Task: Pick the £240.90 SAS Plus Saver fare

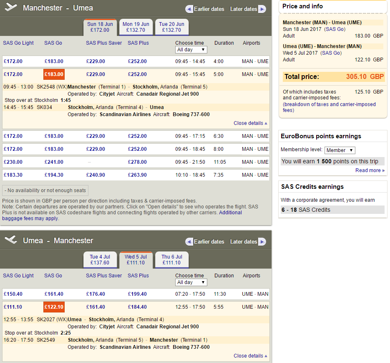Action: coord(96,175)
